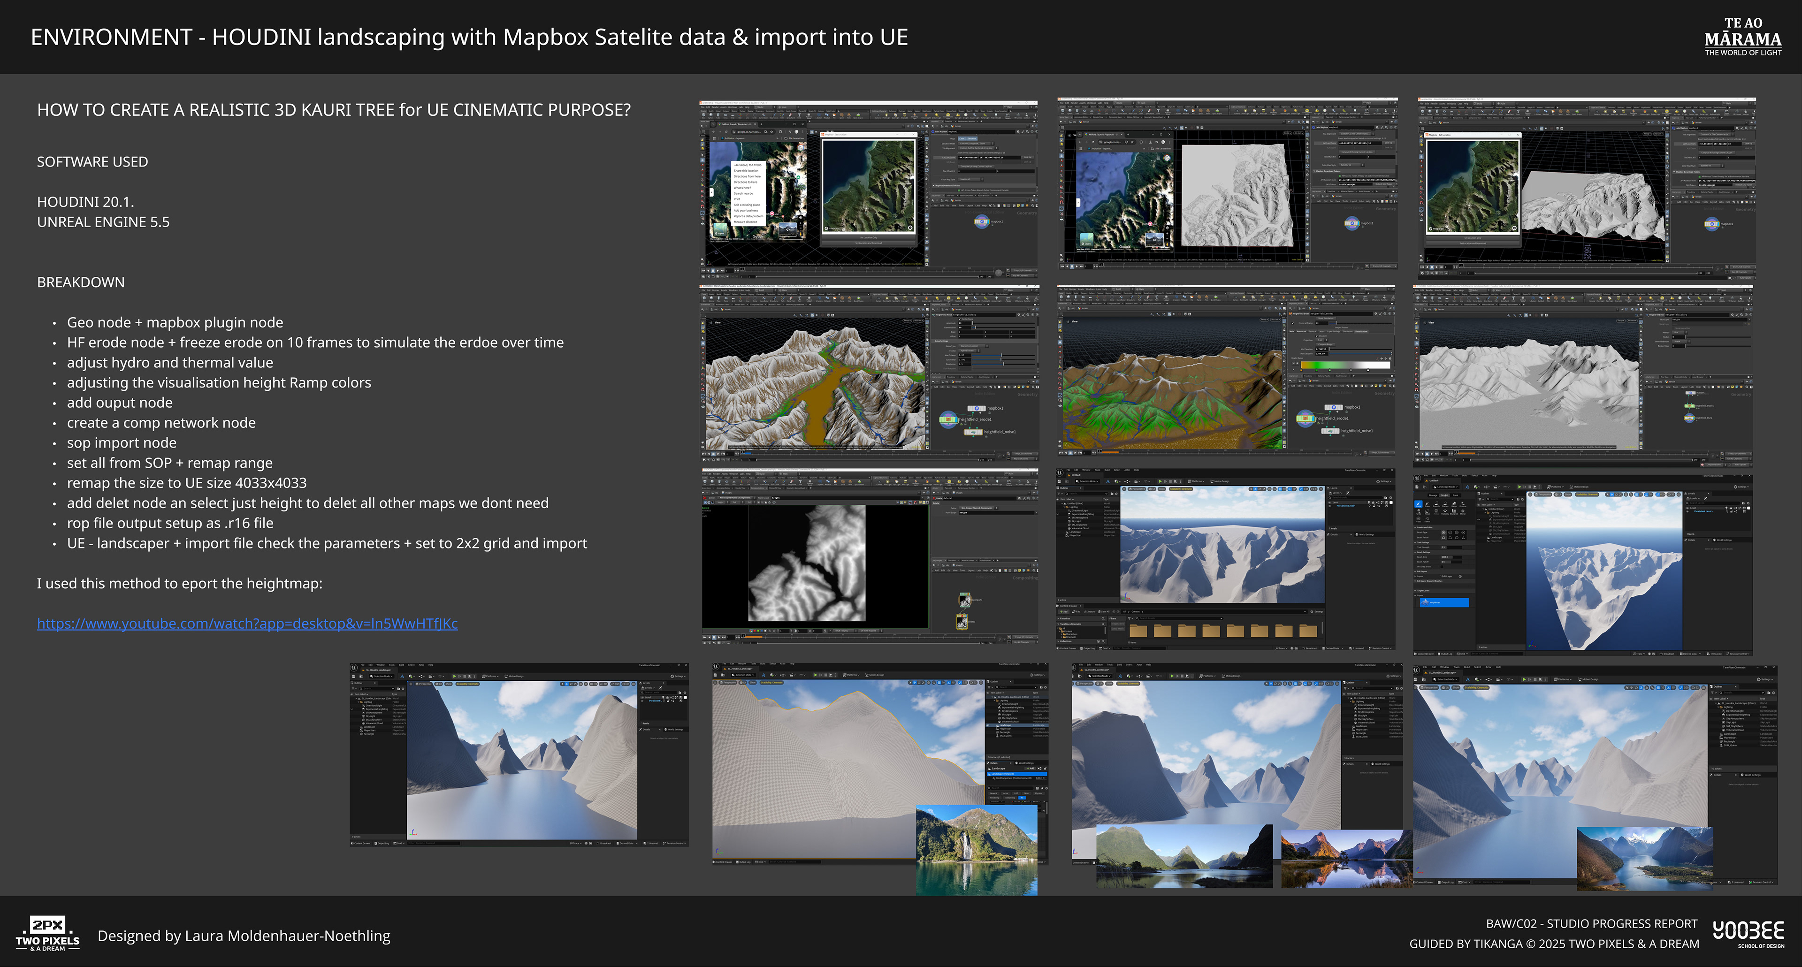Screen dimensions: 1802x967
Task: Click the Import button in the Content Browser
Action: coord(1091,611)
